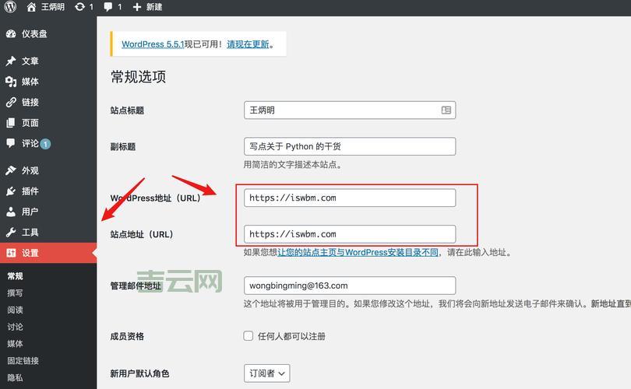This screenshot has width=631, height=389.
Task: Open the 文章 posts menu
Action: [48, 61]
